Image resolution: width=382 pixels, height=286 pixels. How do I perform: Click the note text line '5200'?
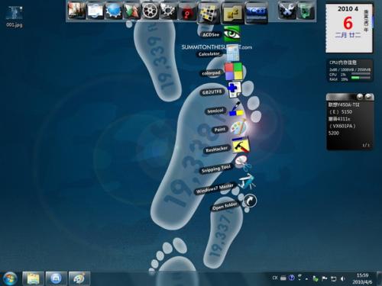tap(334, 133)
